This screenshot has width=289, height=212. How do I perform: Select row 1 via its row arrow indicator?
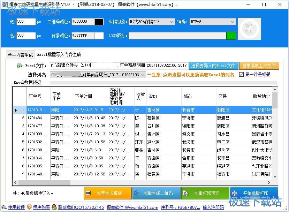(x=16, y=110)
